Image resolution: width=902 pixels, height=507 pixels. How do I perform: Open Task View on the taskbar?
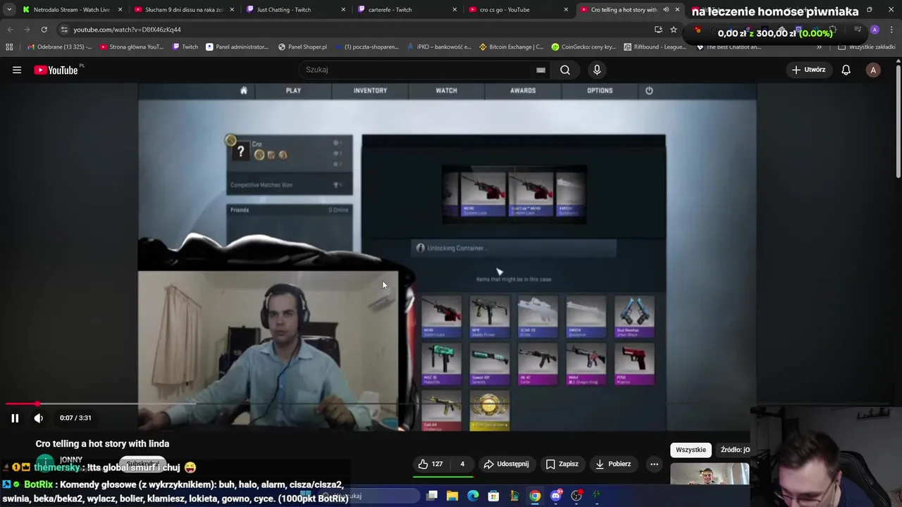point(432,496)
